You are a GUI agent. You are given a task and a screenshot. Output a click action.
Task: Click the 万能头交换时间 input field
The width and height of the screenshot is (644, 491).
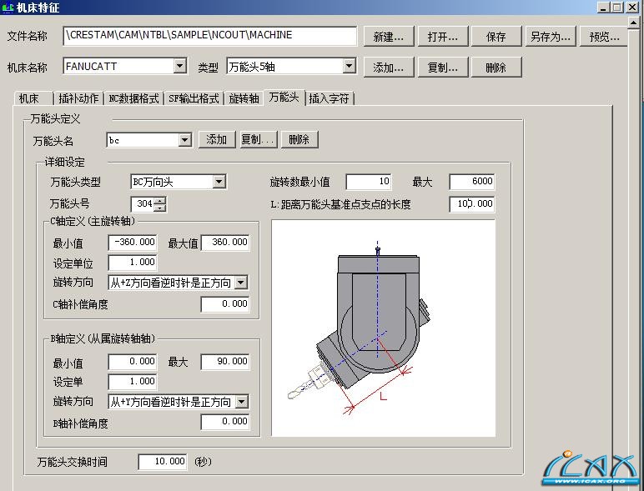[x=163, y=462]
